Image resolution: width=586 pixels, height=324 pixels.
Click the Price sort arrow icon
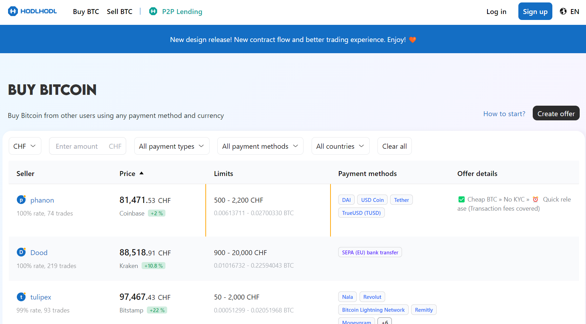click(x=142, y=173)
